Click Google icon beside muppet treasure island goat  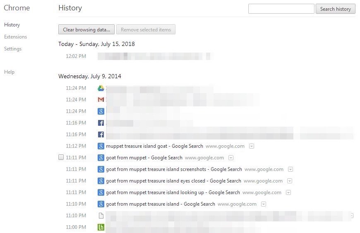tap(101, 146)
